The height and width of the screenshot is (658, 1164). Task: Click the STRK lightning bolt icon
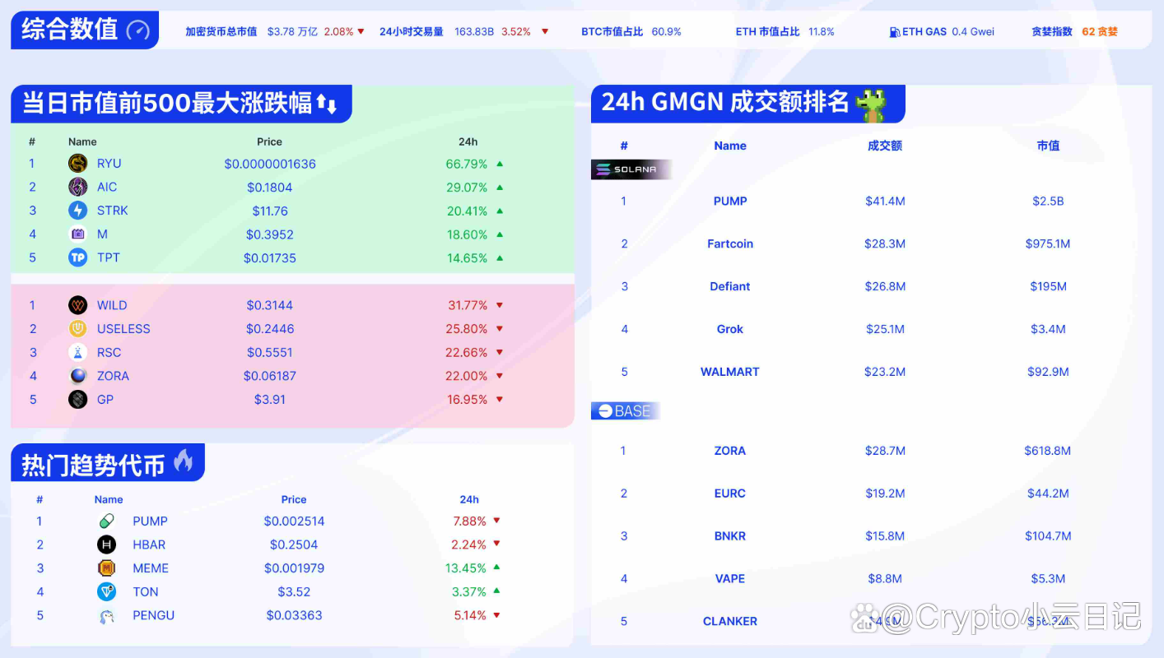(78, 211)
